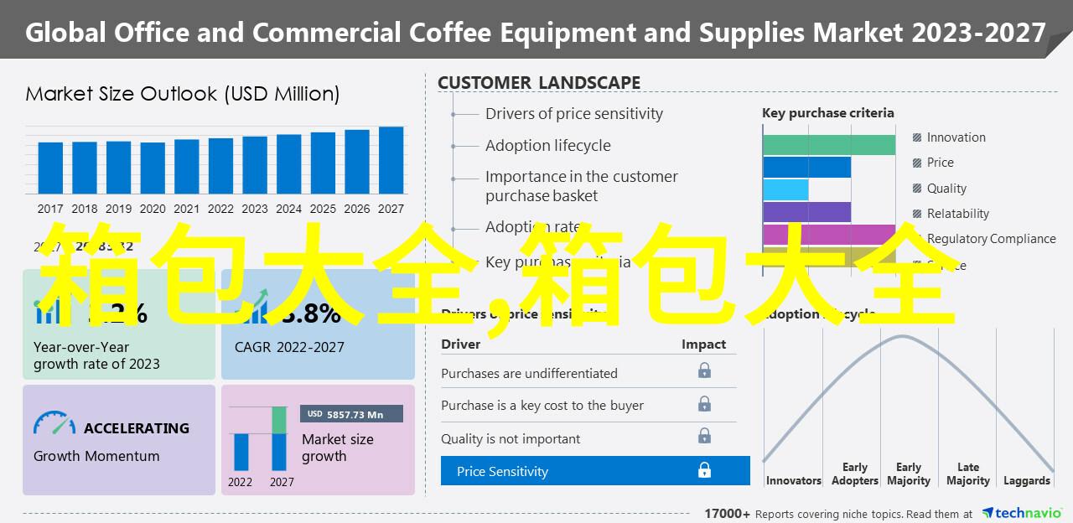The image size is (1073, 523).
Task: Select the lock icon next to Quality is not important
Action: tap(704, 437)
